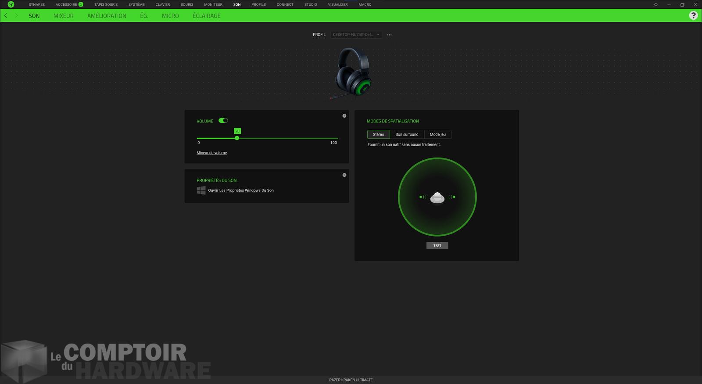Screen dimensions: 702x384
Task: Open settings with the gear icon
Action: [x=656, y=5]
